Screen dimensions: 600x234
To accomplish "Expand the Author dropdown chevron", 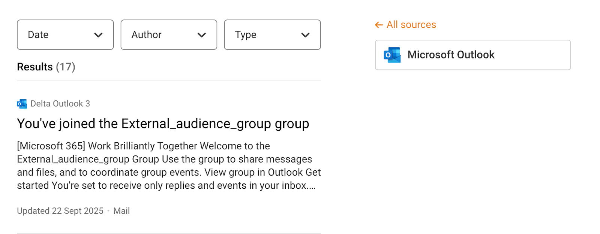I will point(202,35).
